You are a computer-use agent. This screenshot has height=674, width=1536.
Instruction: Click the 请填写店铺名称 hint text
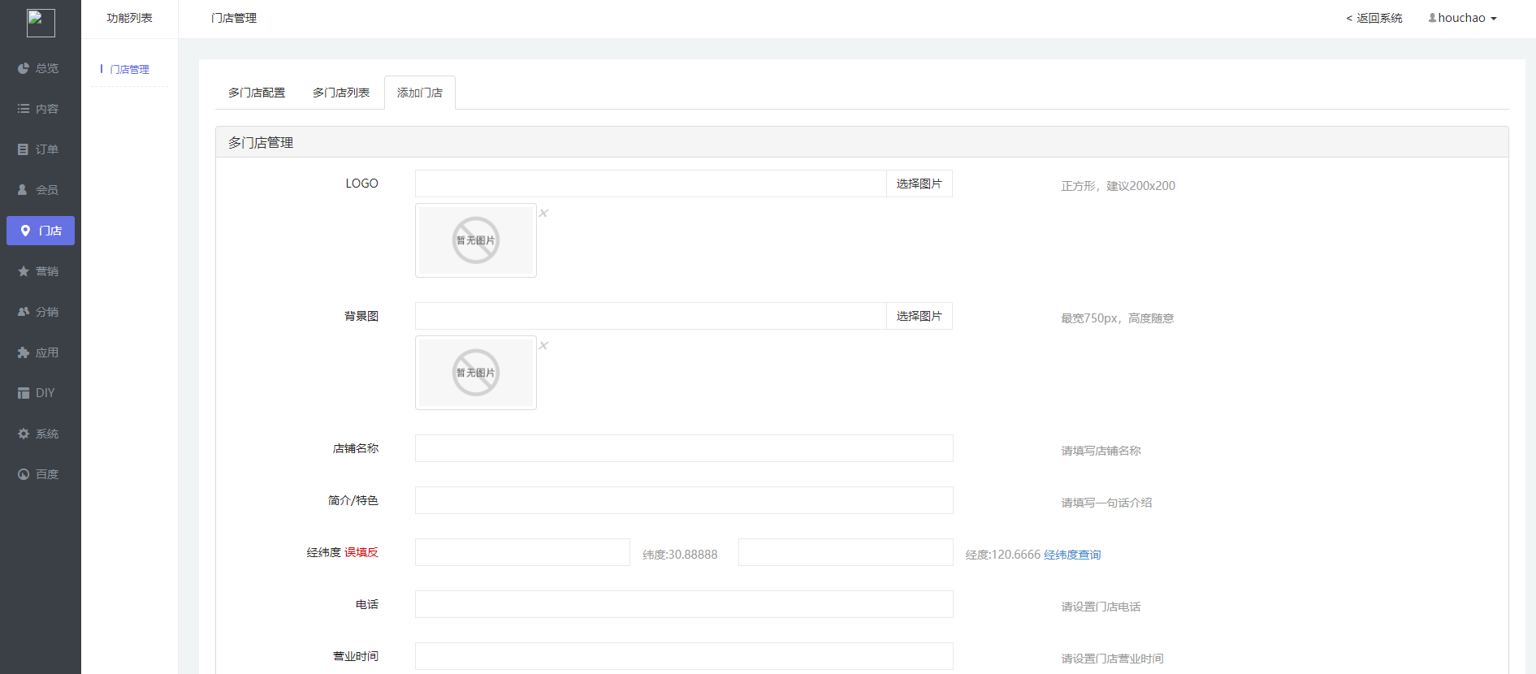[1101, 451]
